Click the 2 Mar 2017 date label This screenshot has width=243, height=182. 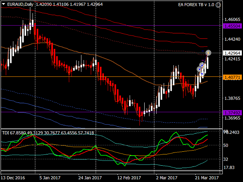[166, 178]
